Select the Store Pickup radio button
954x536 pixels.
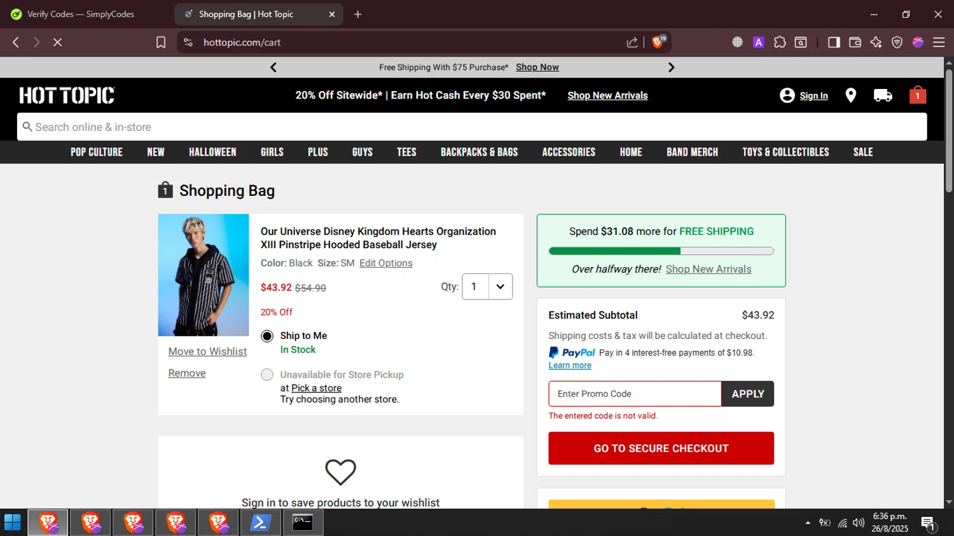click(x=267, y=375)
